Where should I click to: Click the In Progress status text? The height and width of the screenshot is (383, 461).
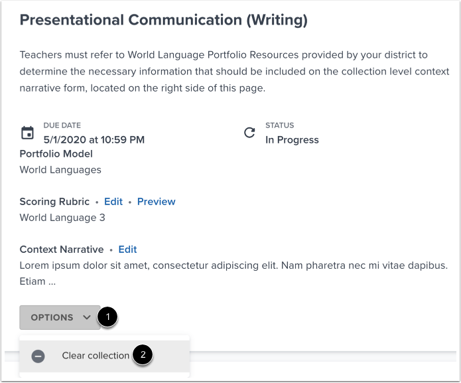point(292,140)
